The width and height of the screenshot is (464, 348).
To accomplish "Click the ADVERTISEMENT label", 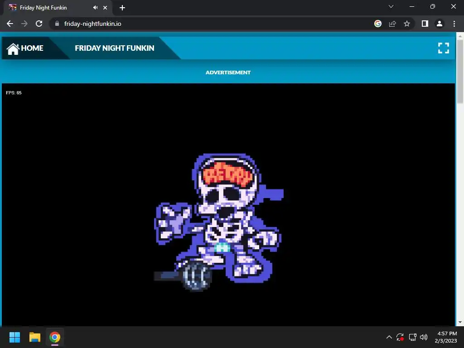I will point(228,72).
